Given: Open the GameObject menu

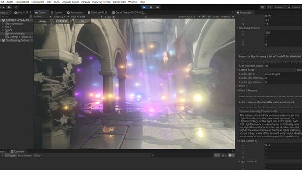Looking at the screenshot, I should [x=22, y=2].
